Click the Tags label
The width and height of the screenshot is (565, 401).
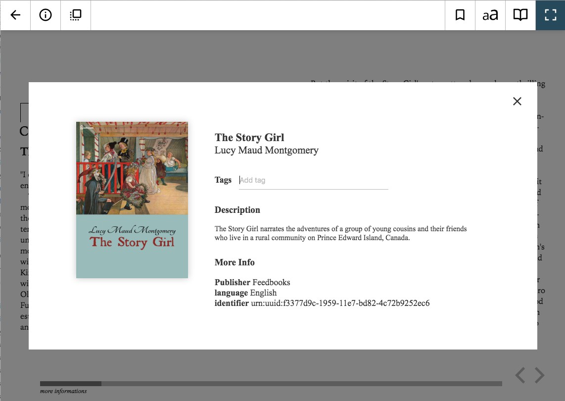pos(223,180)
